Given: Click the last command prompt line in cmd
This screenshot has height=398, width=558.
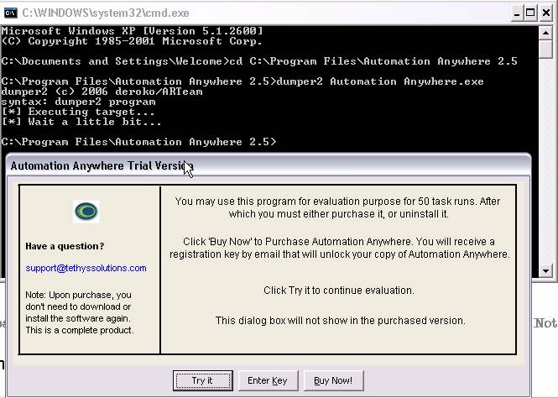Looking at the screenshot, I should coord(138,142).
